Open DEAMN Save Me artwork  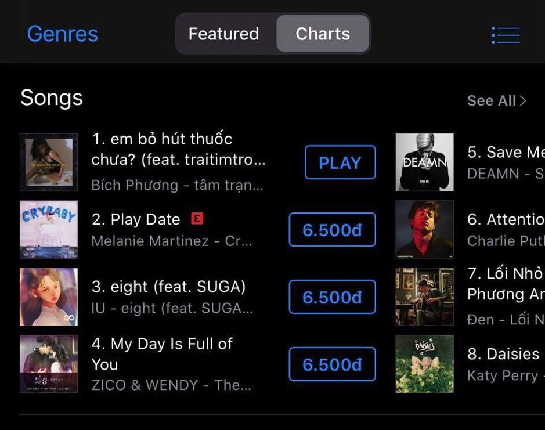(x=424, y=162)
